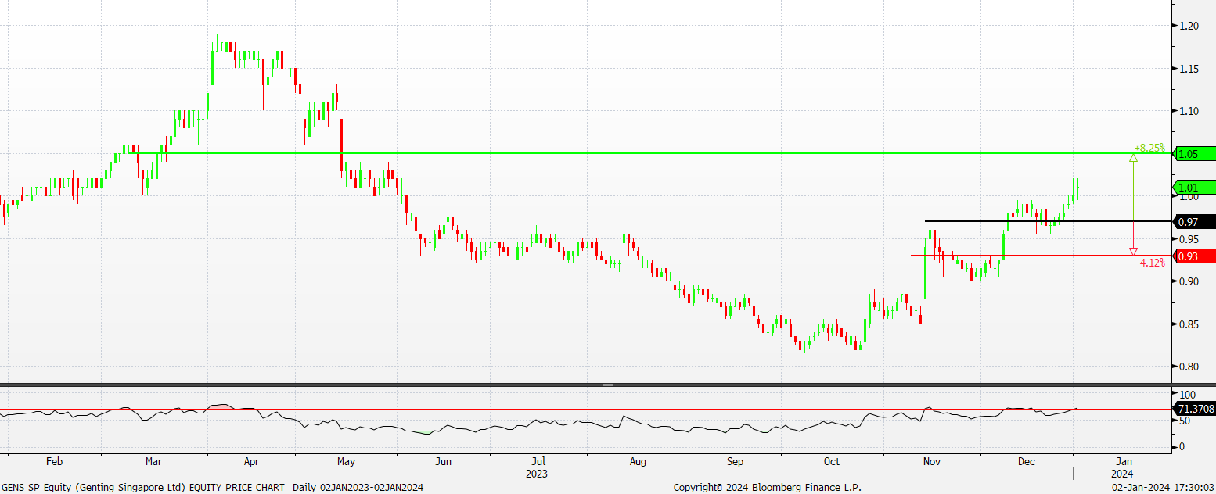1216x494 pixels.
Task: Select the red horizontal support line at 0.93
Action: coord(1041,256)
